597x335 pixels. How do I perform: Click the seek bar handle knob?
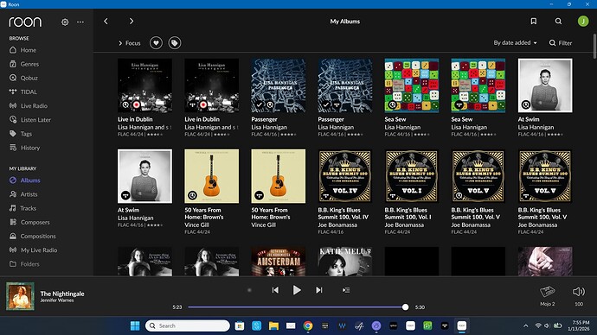click(x=405, y=307)
